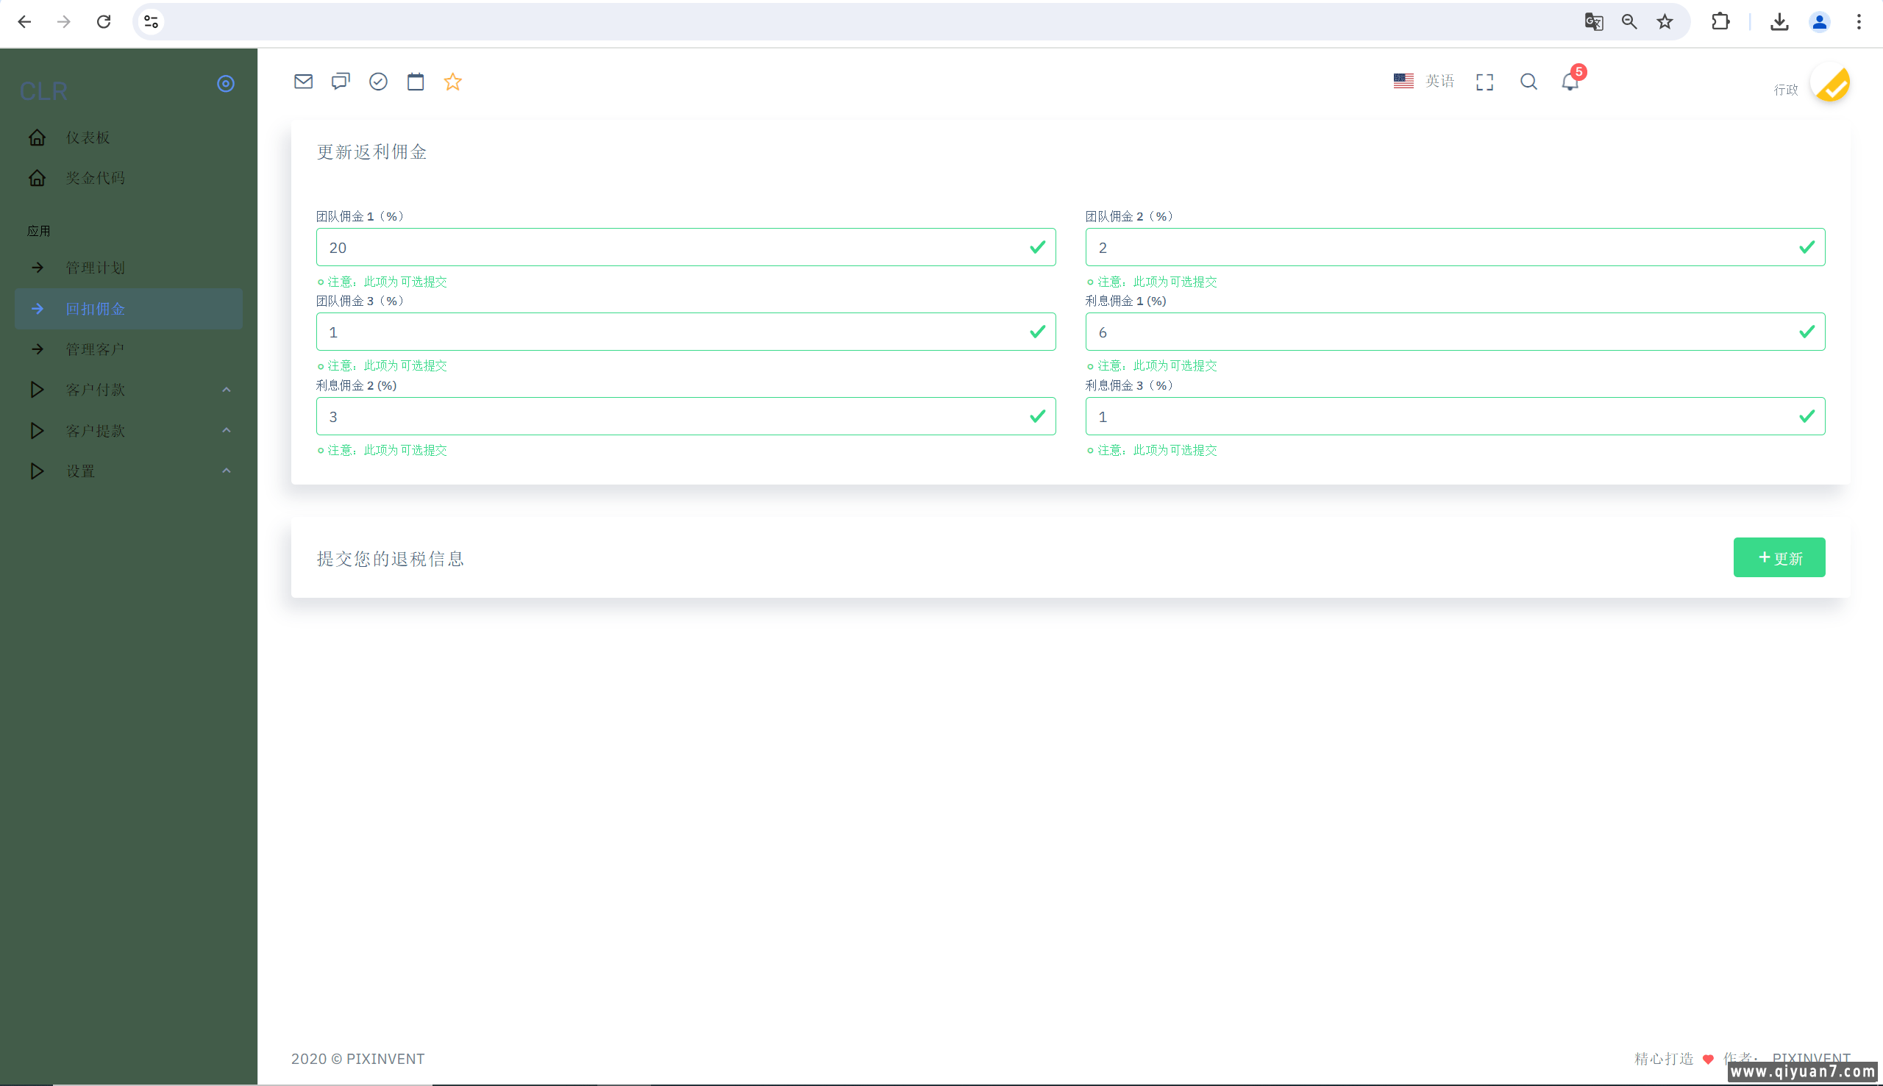Click the yellow star bookmark icon
This screenshot has width=1883, height=1086.
click(x=453, y=82)
